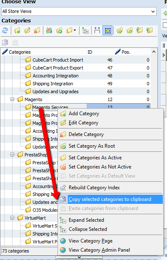Click the delete category toolbar icon
167x260 pixels.
coord(37,30)
